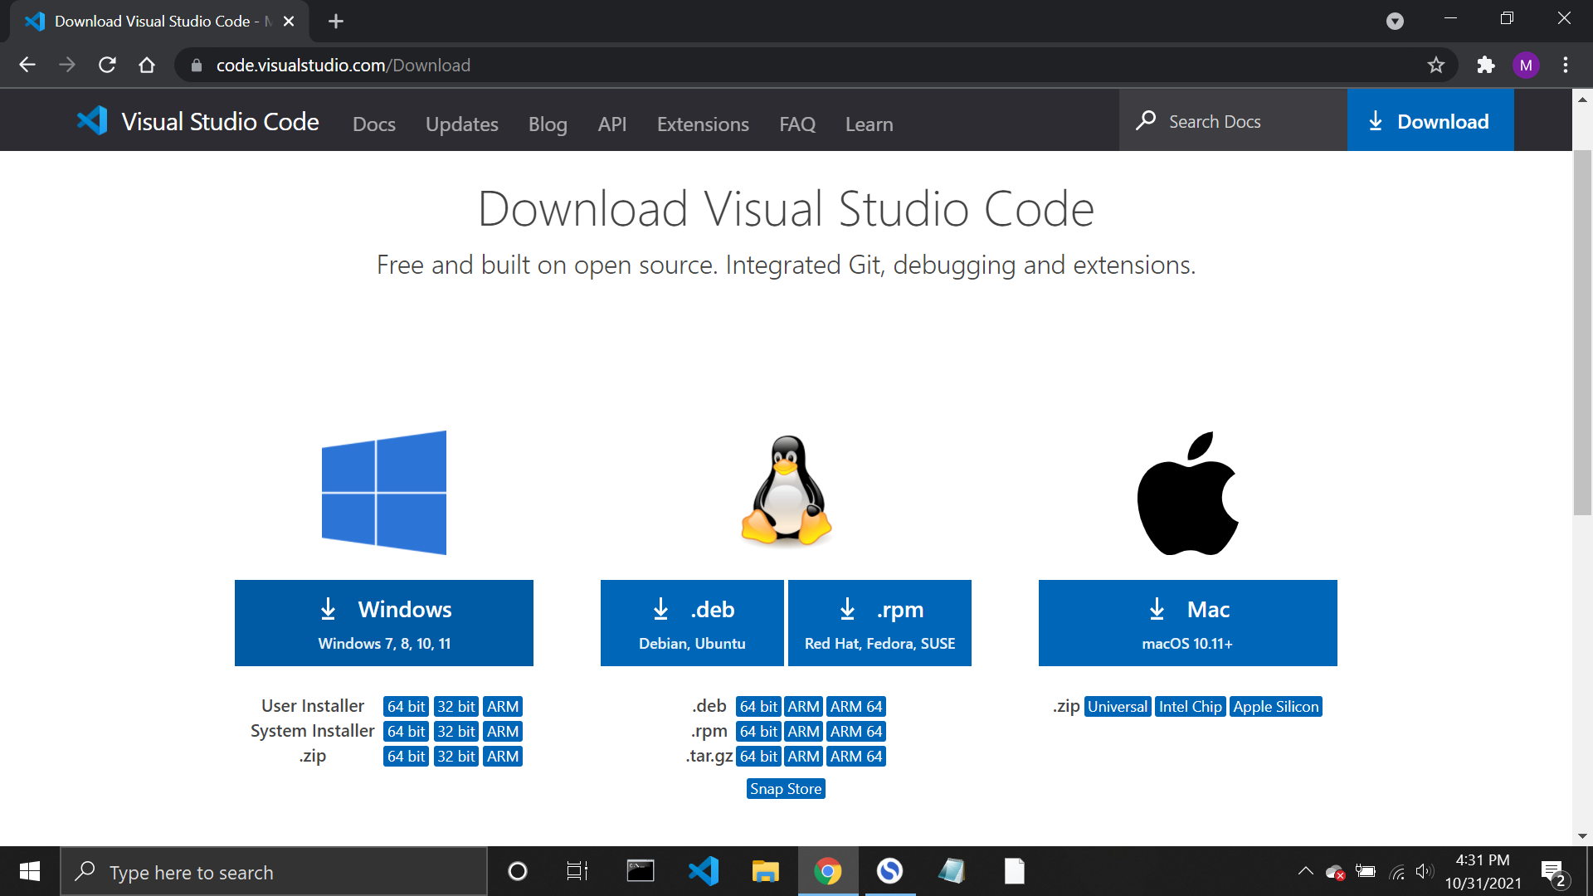Viewport: 1593px width, 896px height.
Task: Click the Search Docs input field
Action: pyautogui.click(x=1233, y=121)
